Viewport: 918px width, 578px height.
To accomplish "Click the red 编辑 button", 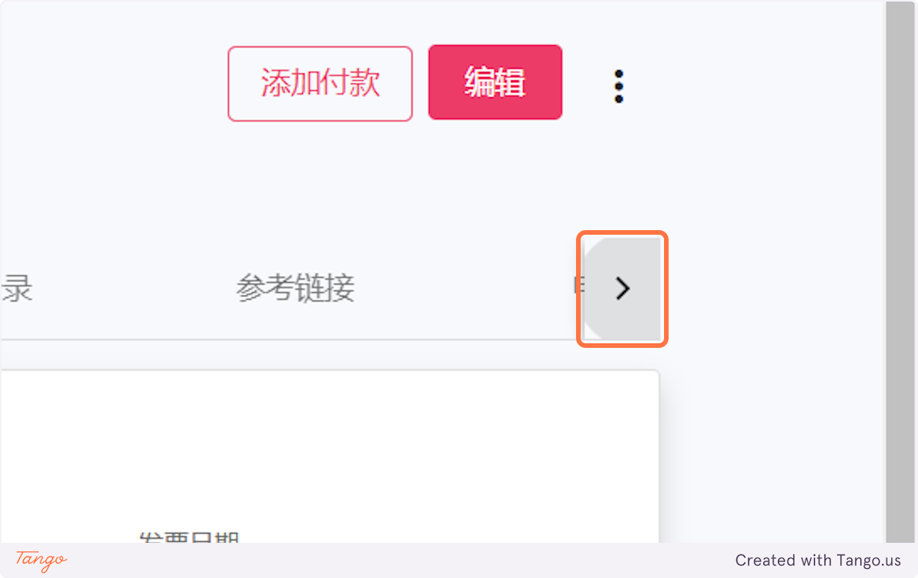I will (495, 83).
